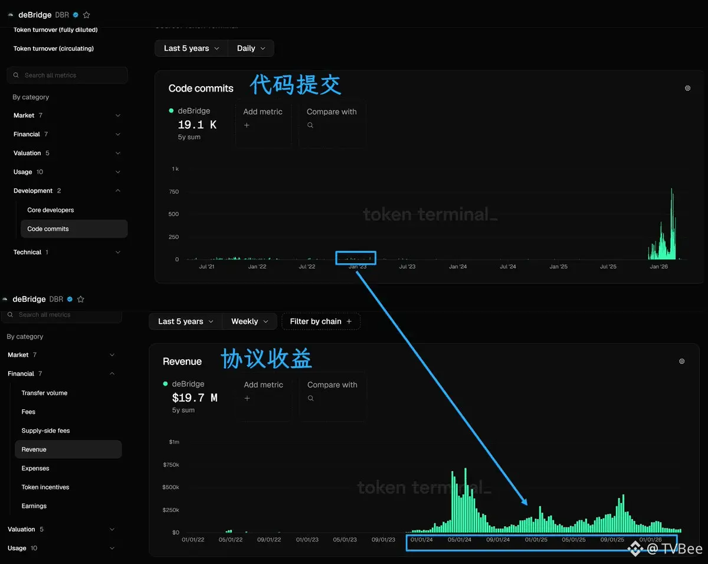Image resolution: width=708 pixels, height=564 pixels.
Task: Click verified badge in top deBridge header
Action: pos(76,15)
